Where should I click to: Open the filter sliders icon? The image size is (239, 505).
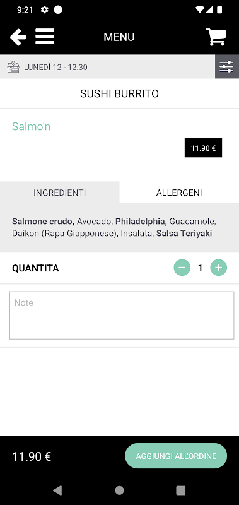227,67
